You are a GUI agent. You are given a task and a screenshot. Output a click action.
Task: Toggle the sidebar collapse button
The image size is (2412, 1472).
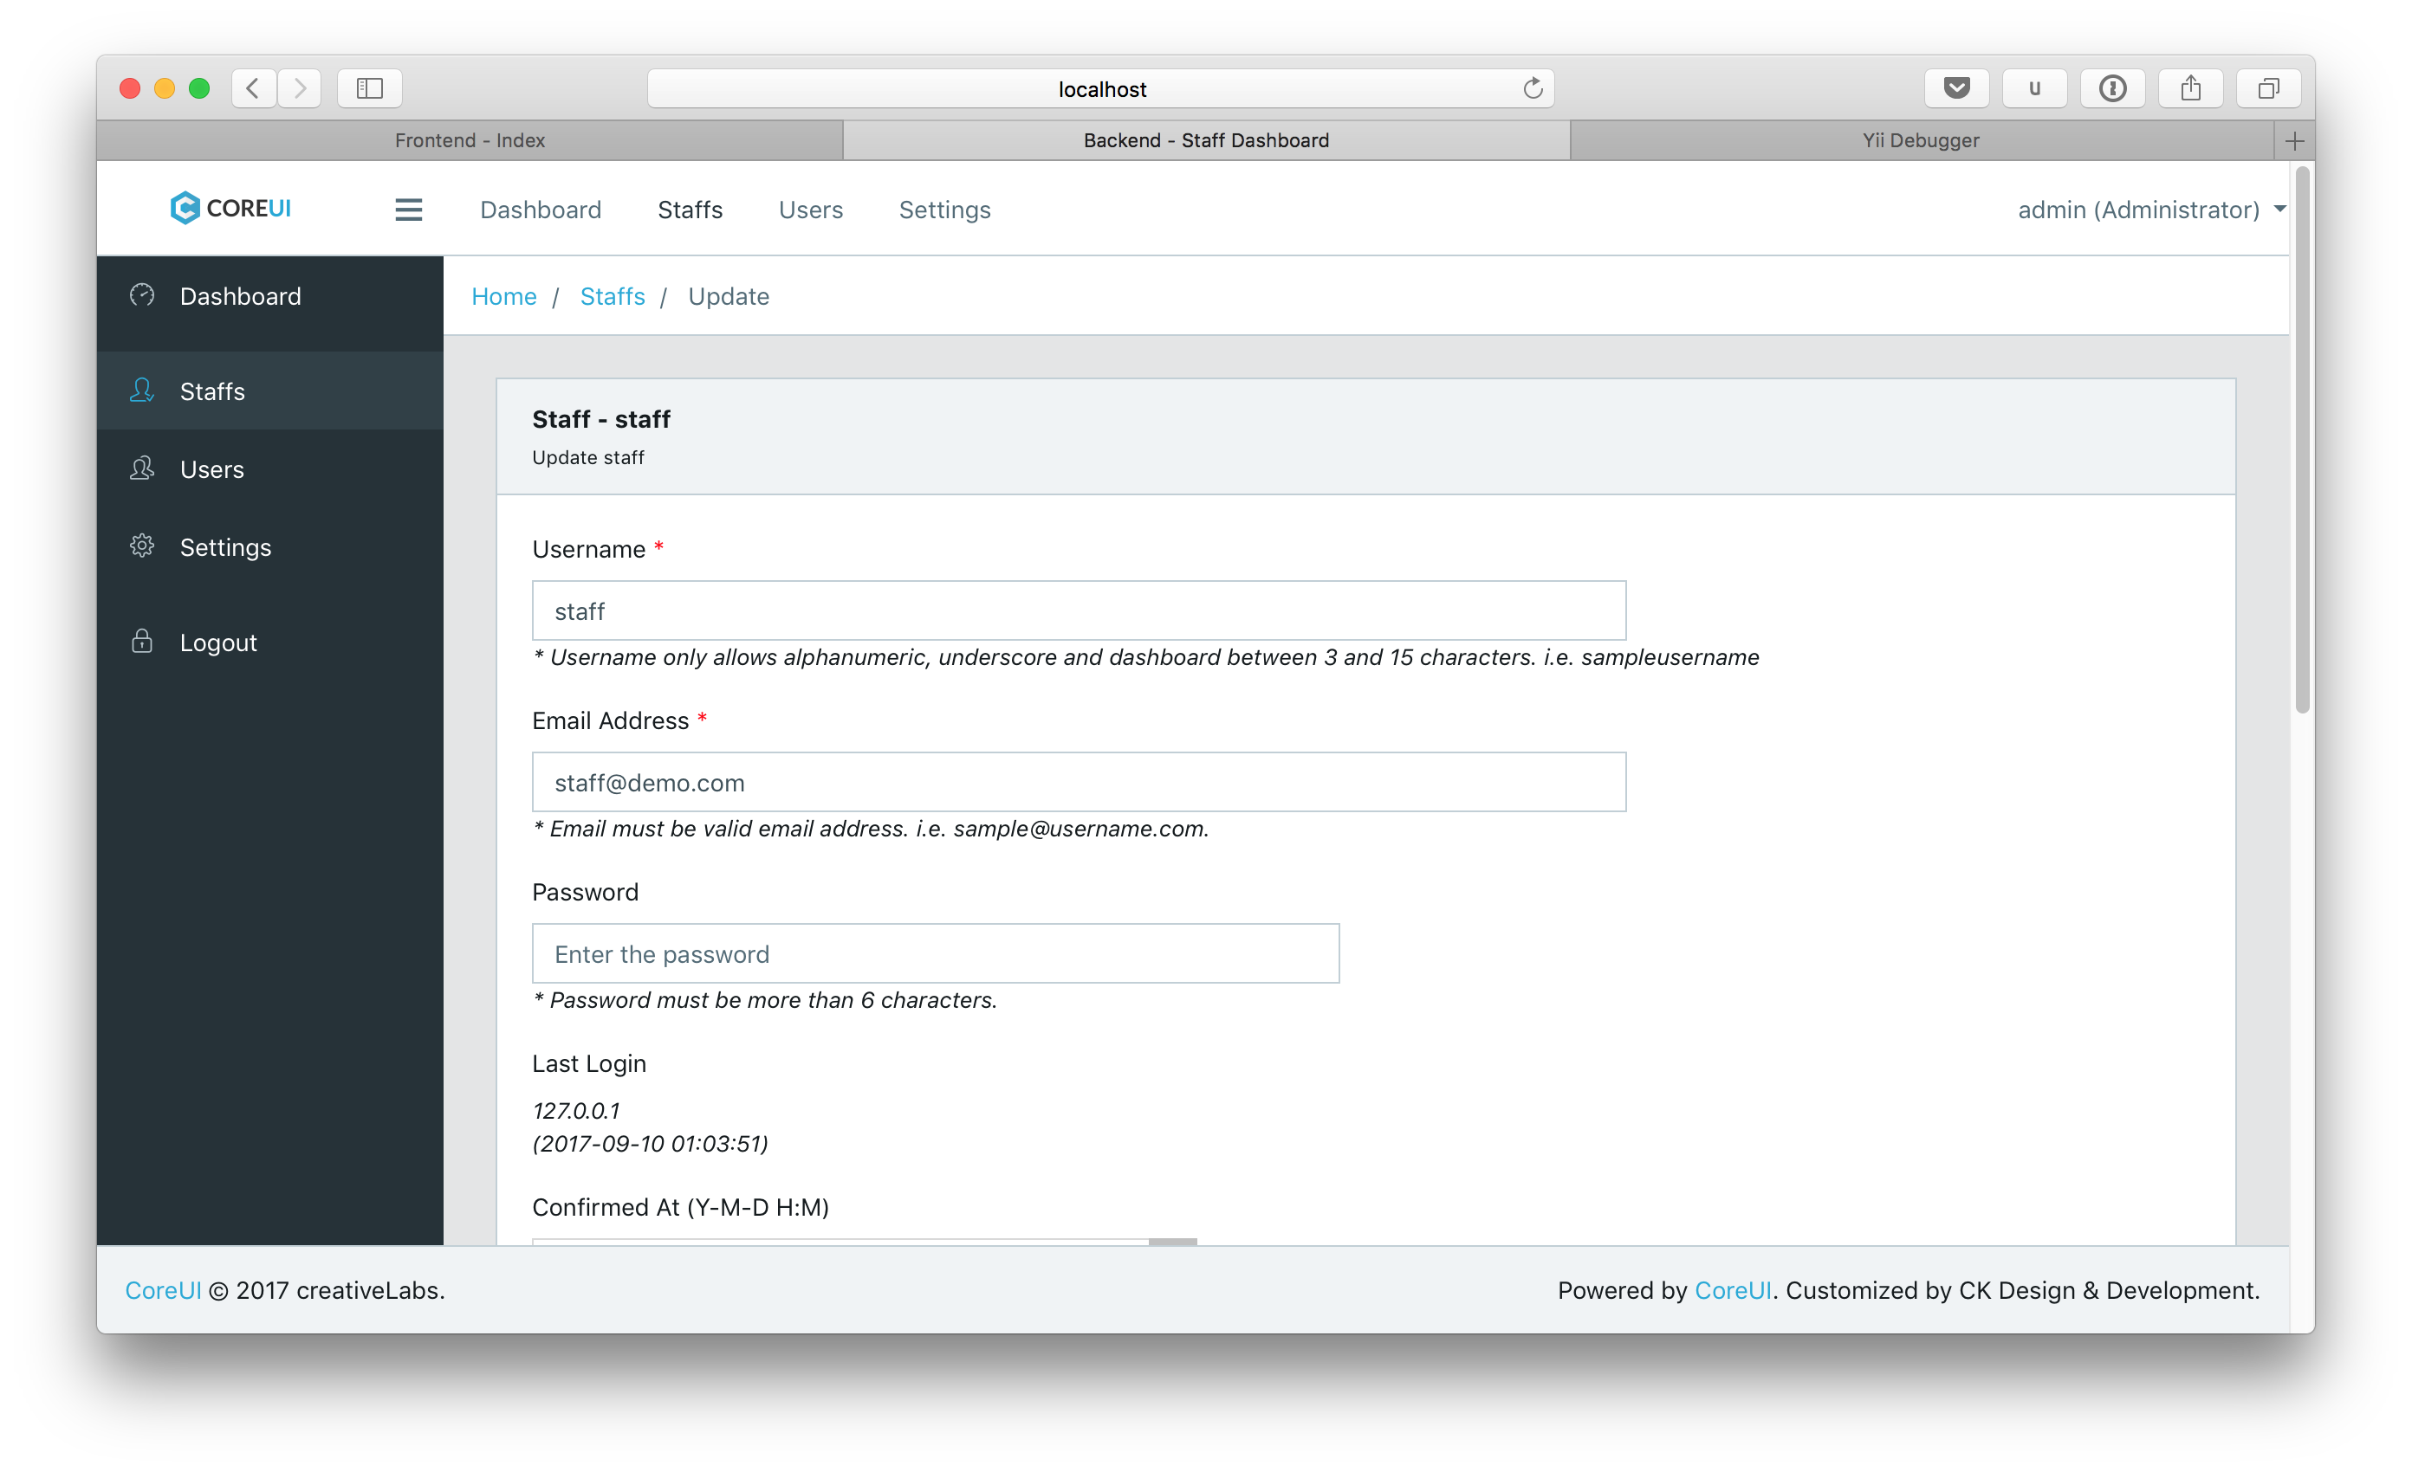(x=408, y=210)
